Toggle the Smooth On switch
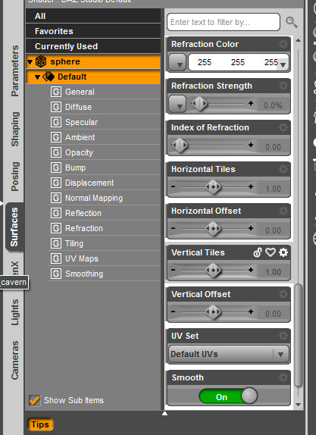Viewport: 316px width, 435px height. 228,396
